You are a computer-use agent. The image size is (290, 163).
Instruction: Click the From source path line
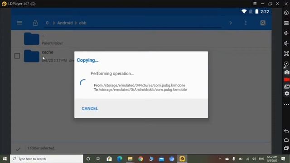click(x=140, y=85)
